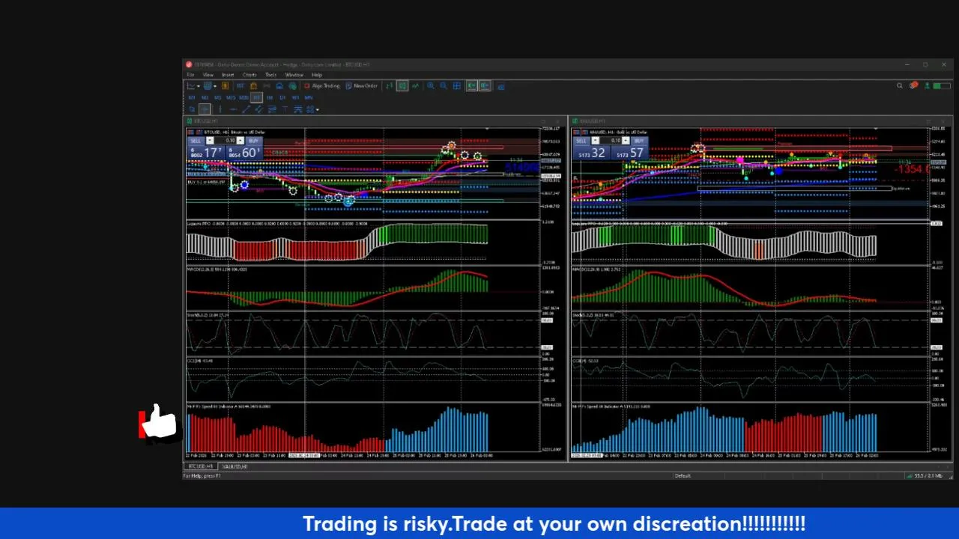Open the Signals toolbar icon
The image size is (959, 539).
267,86
